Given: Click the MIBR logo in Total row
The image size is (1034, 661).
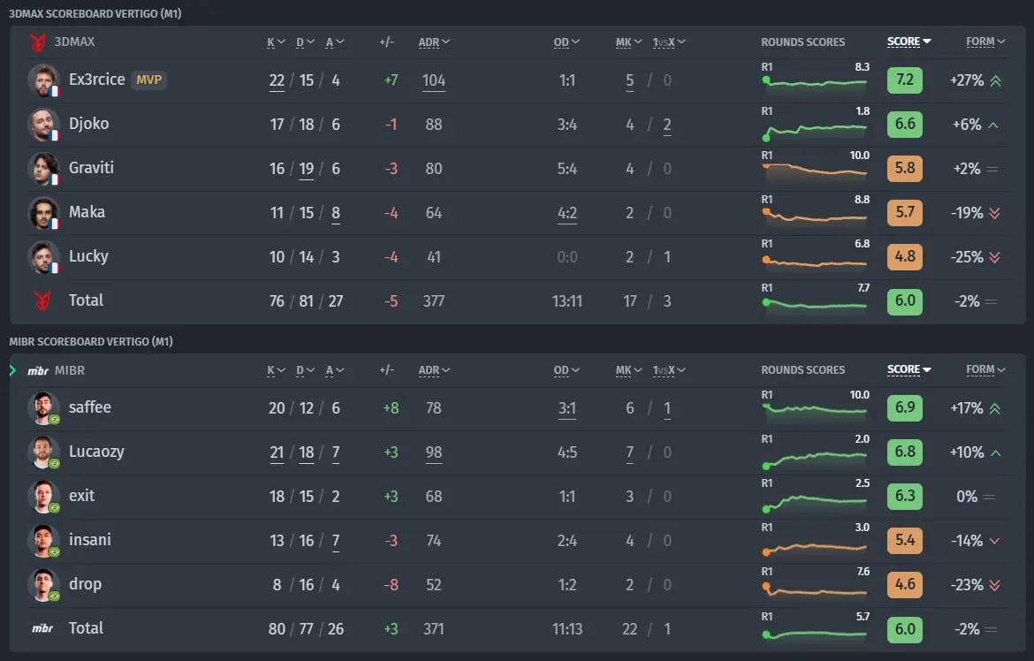Looking at the screenshot, I should click(42, 628).
